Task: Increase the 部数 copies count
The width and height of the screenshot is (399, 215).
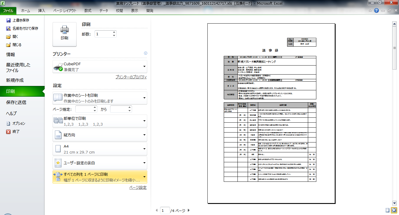Action: (114, 32)
